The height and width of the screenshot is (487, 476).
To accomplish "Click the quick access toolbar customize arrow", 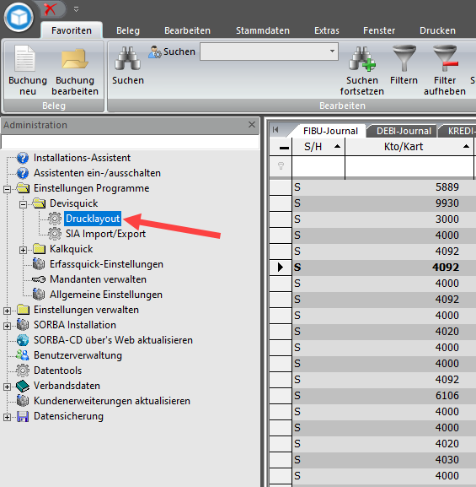I will pyautogui.click(x=77, y=9).
